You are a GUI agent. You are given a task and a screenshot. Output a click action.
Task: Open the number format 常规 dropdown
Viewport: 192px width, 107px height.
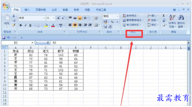tap(118, 16)
